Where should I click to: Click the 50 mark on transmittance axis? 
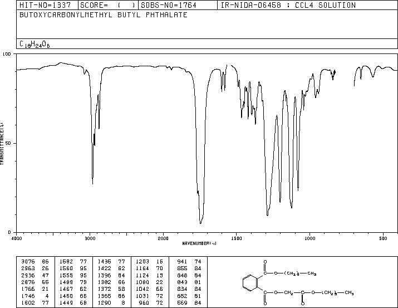[8, 143]
